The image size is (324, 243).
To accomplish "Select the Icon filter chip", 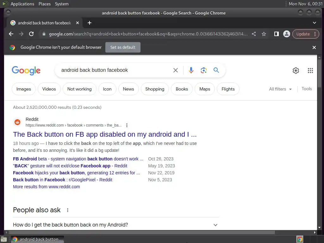I will coord(107,89).
